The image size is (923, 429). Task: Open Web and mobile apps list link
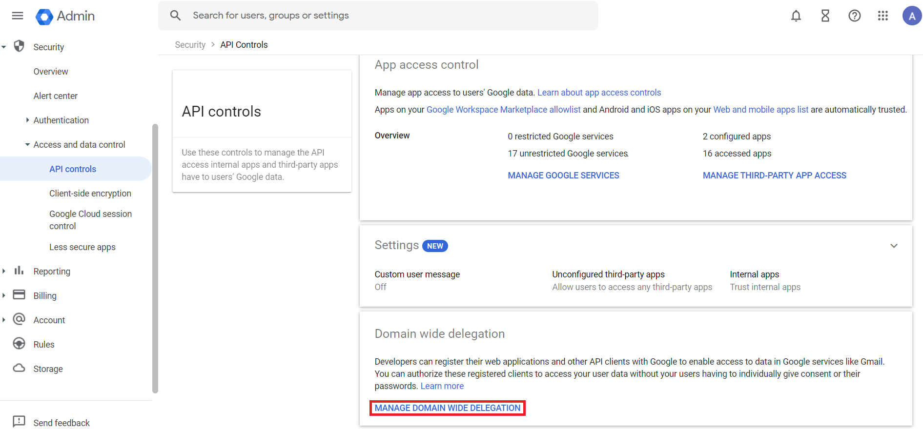[760, 110]
